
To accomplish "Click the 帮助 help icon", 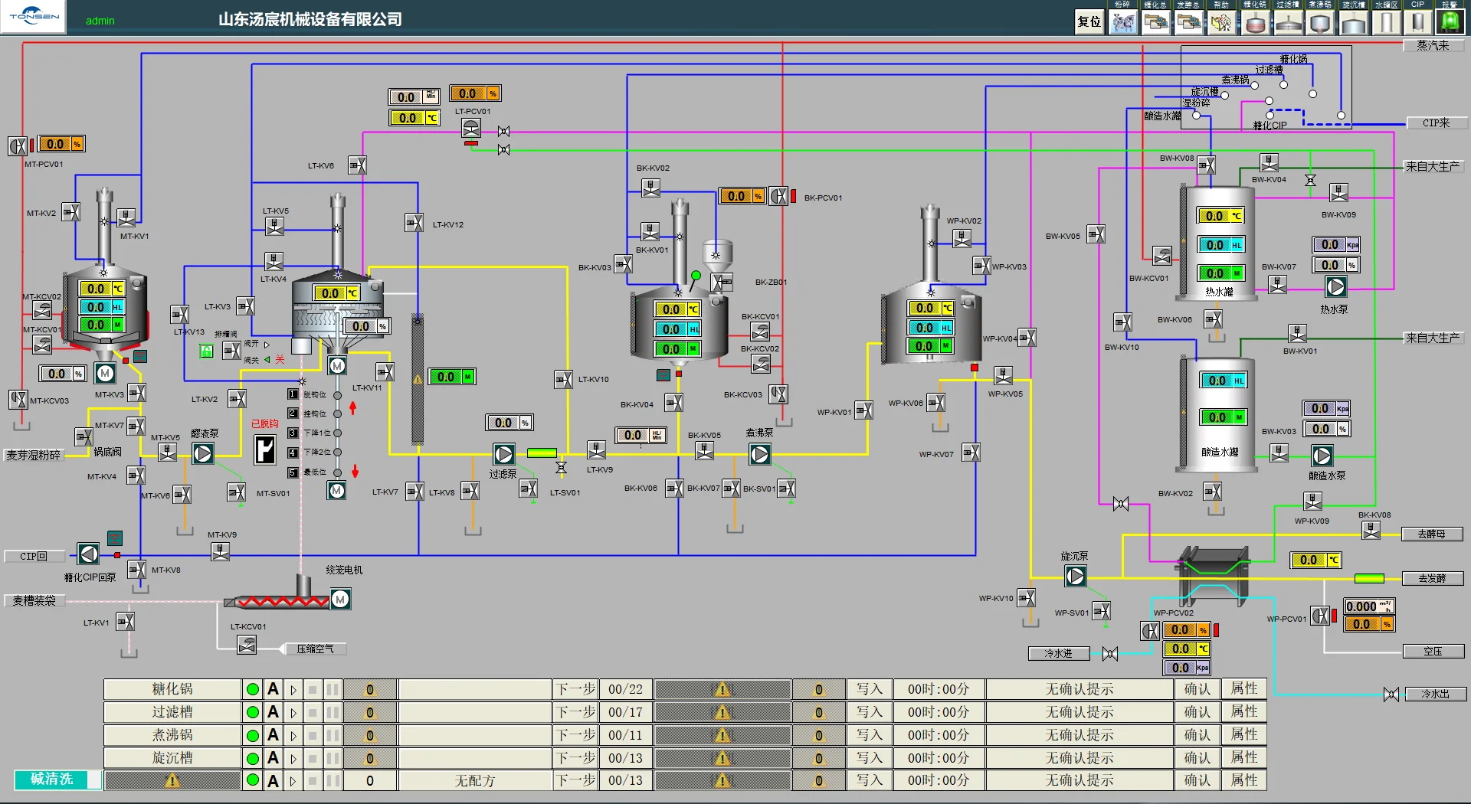I will coord(1221,22).
